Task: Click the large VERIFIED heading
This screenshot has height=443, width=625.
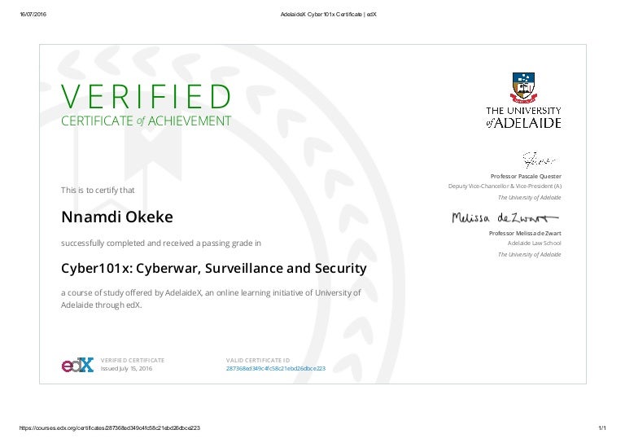Action: [x=147, y=97]
